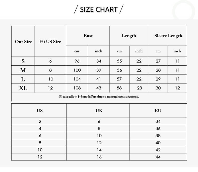Click the Bust column header
Viewport: 198px width, 172px height.
click(x=88, y=36)
